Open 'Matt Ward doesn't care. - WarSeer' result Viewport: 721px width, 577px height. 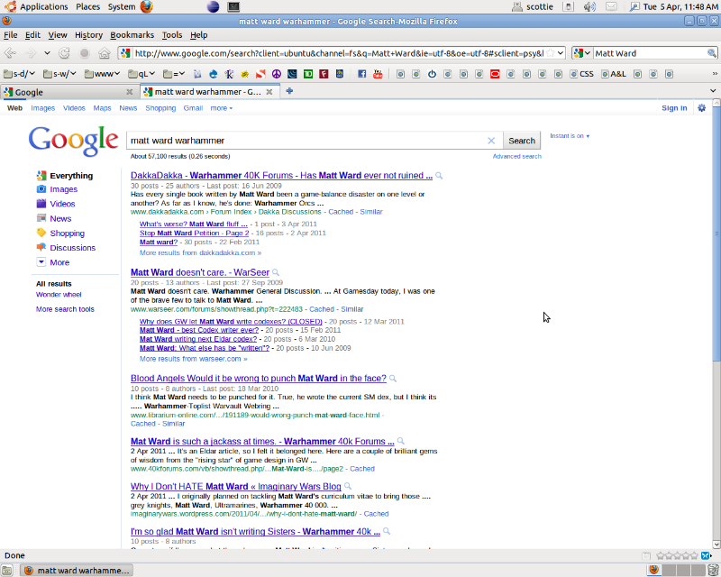[199, 272]
